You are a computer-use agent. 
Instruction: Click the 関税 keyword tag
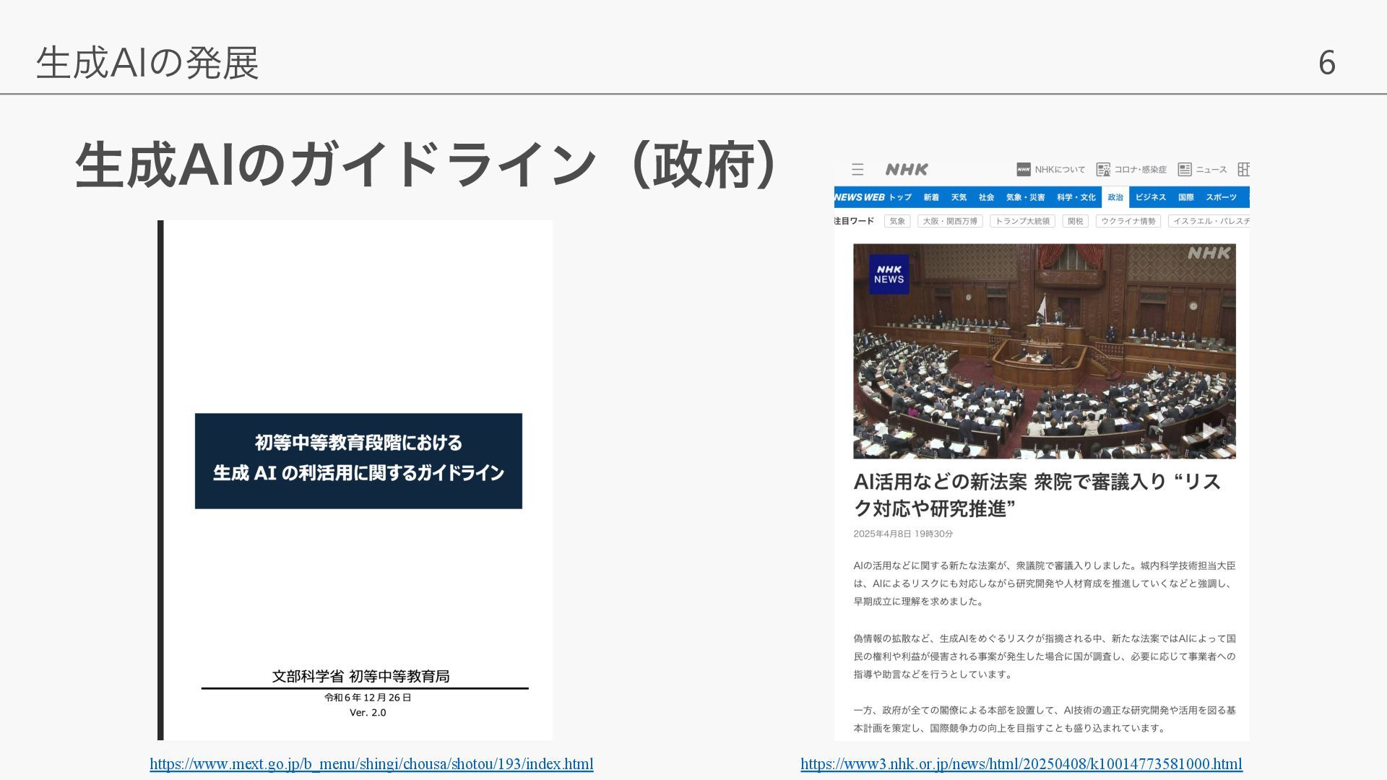click(1075, 221)
